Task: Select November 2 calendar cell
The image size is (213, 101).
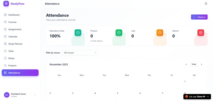Action: pos(59,96)
